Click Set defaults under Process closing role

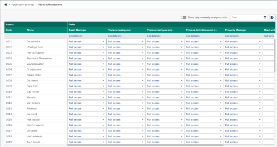click(x=114, y=36)
